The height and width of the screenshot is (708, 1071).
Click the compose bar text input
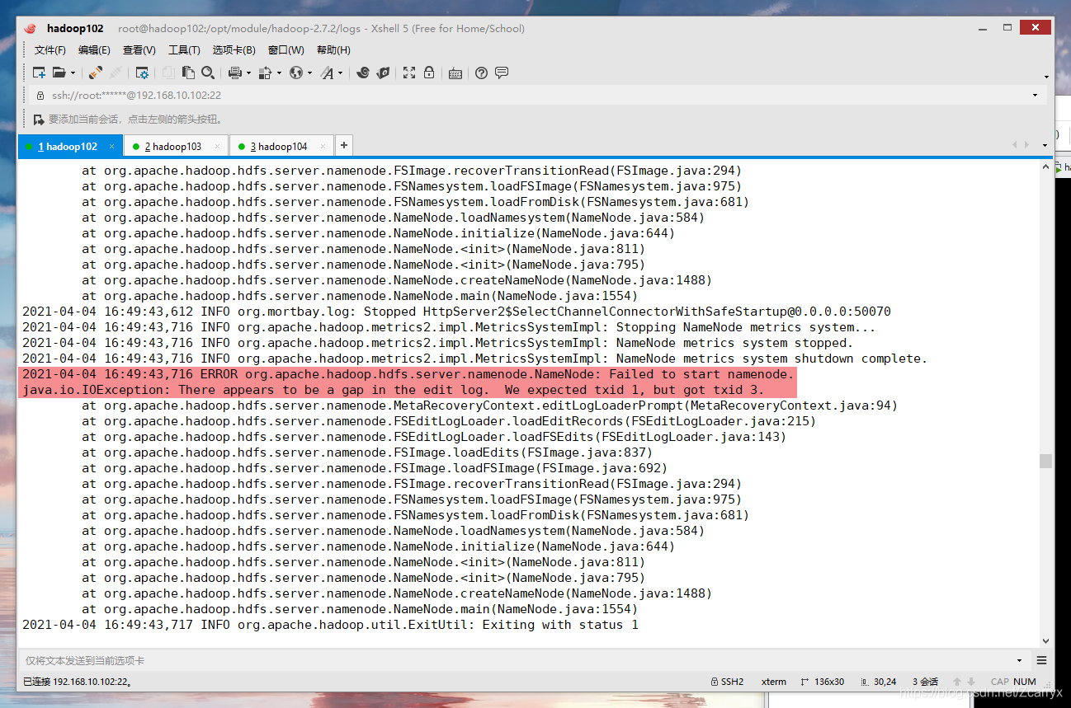click(516, 660)
